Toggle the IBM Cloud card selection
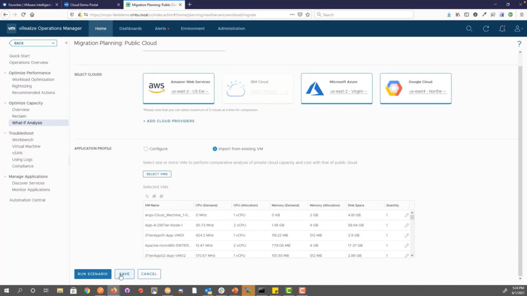This screenshot has height=296, width=527. pyautogui.click(x=257, y=88)
